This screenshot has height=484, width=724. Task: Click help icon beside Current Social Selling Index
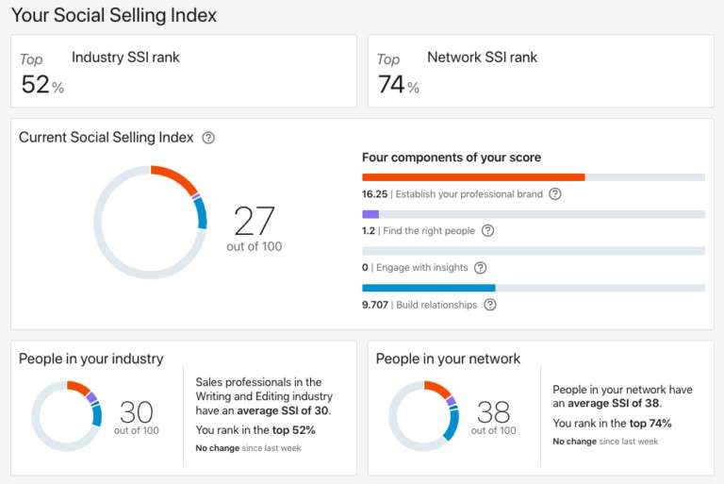[208, 138]
